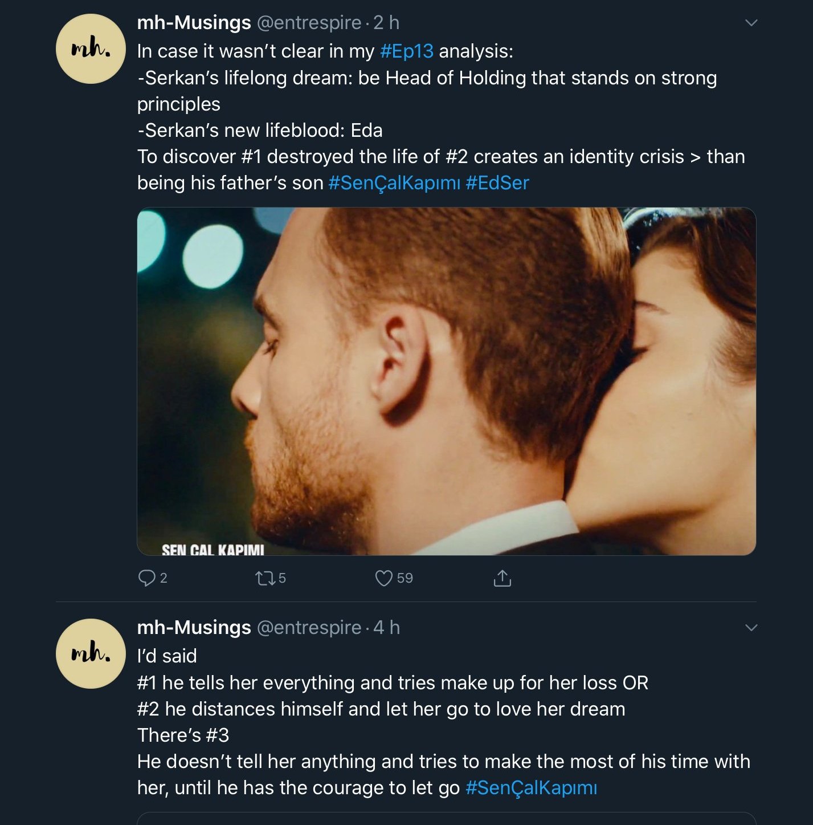This screenshot has height=825, width=813.
Task: View the attached Sen Çal Kapımı image
Action: [x=446, y=381]
